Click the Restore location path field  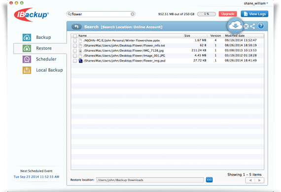(150, 180)
